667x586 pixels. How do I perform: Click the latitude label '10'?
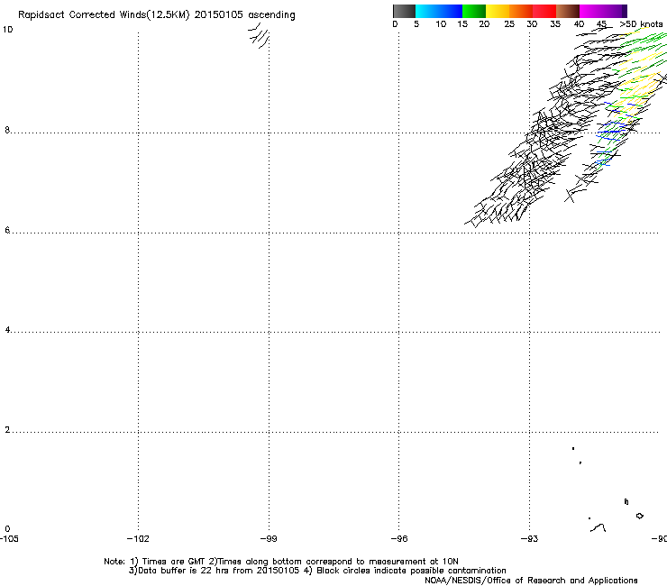tap(7, 30)
